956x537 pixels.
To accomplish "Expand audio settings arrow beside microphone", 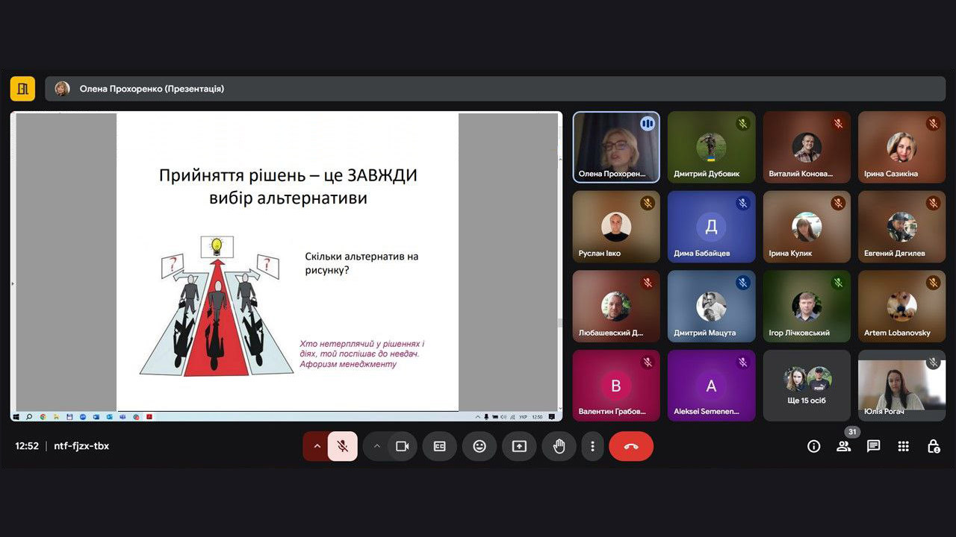I will [317, 446].
